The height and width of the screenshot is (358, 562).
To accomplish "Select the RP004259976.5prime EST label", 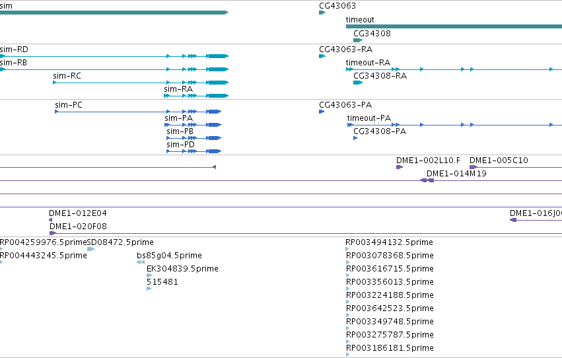I will [x=44, y=242].
